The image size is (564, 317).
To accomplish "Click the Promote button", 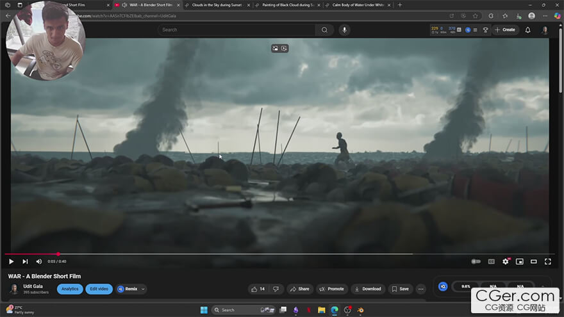I will 331,289.
